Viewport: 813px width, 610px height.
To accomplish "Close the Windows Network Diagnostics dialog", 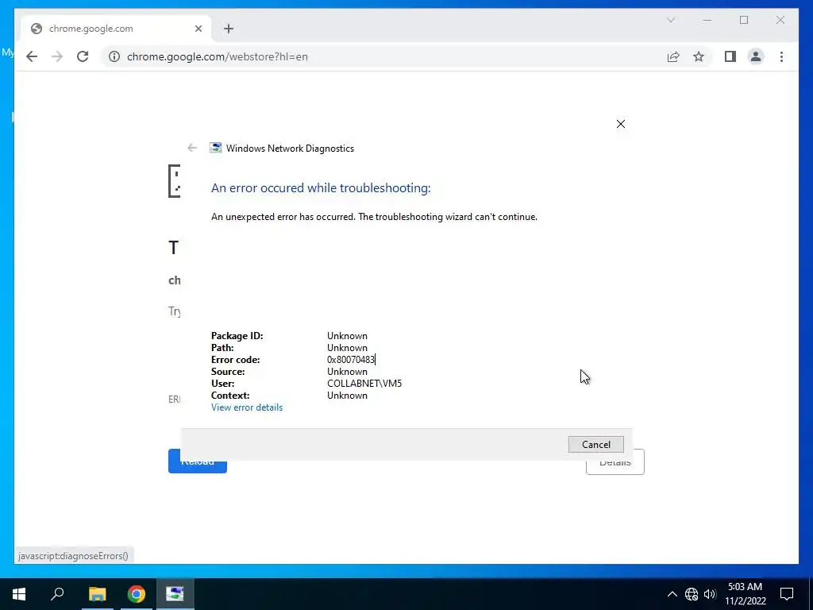I will click(621, 123).
